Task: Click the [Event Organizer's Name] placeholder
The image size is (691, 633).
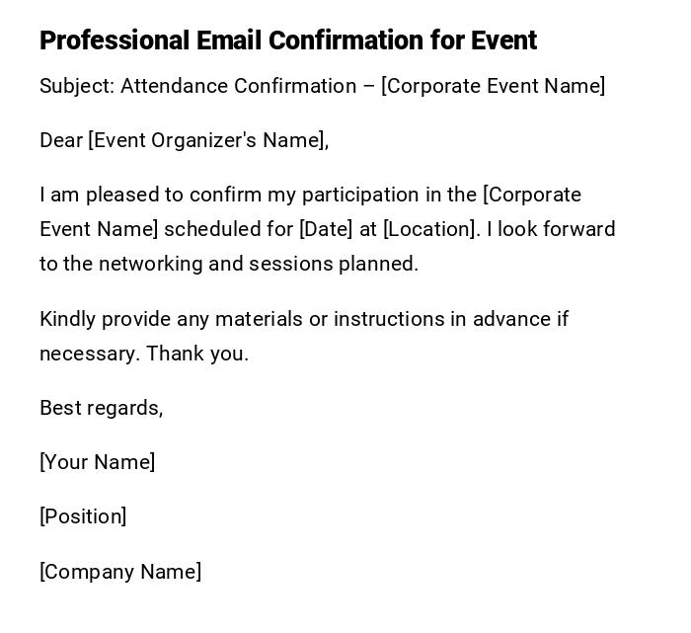Action: pos(208,140)
